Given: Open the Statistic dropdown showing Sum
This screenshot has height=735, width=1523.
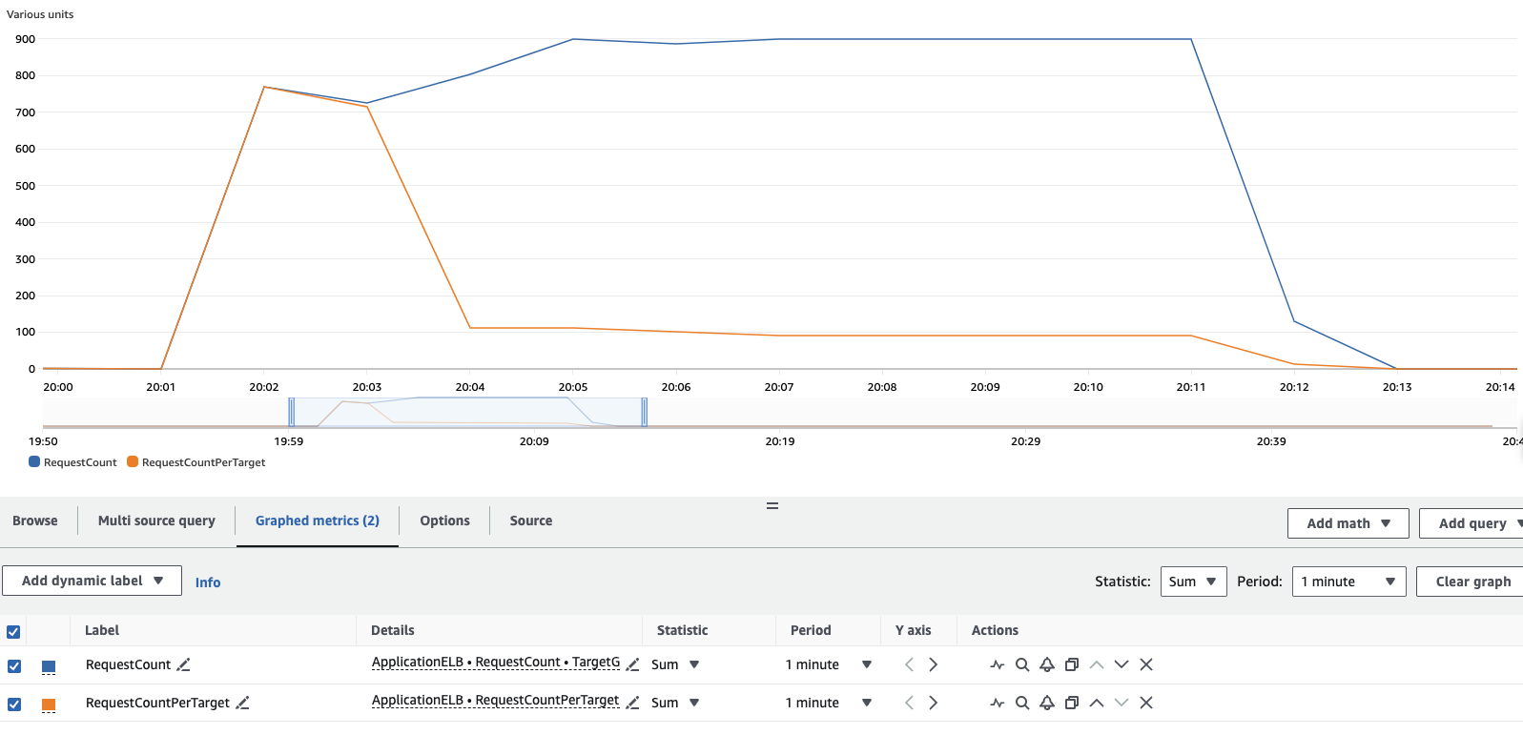Looking at the screenshot, I should point(1193,582).
